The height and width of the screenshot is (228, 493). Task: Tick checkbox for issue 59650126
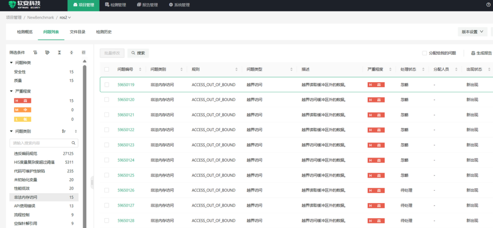point(106,190)
